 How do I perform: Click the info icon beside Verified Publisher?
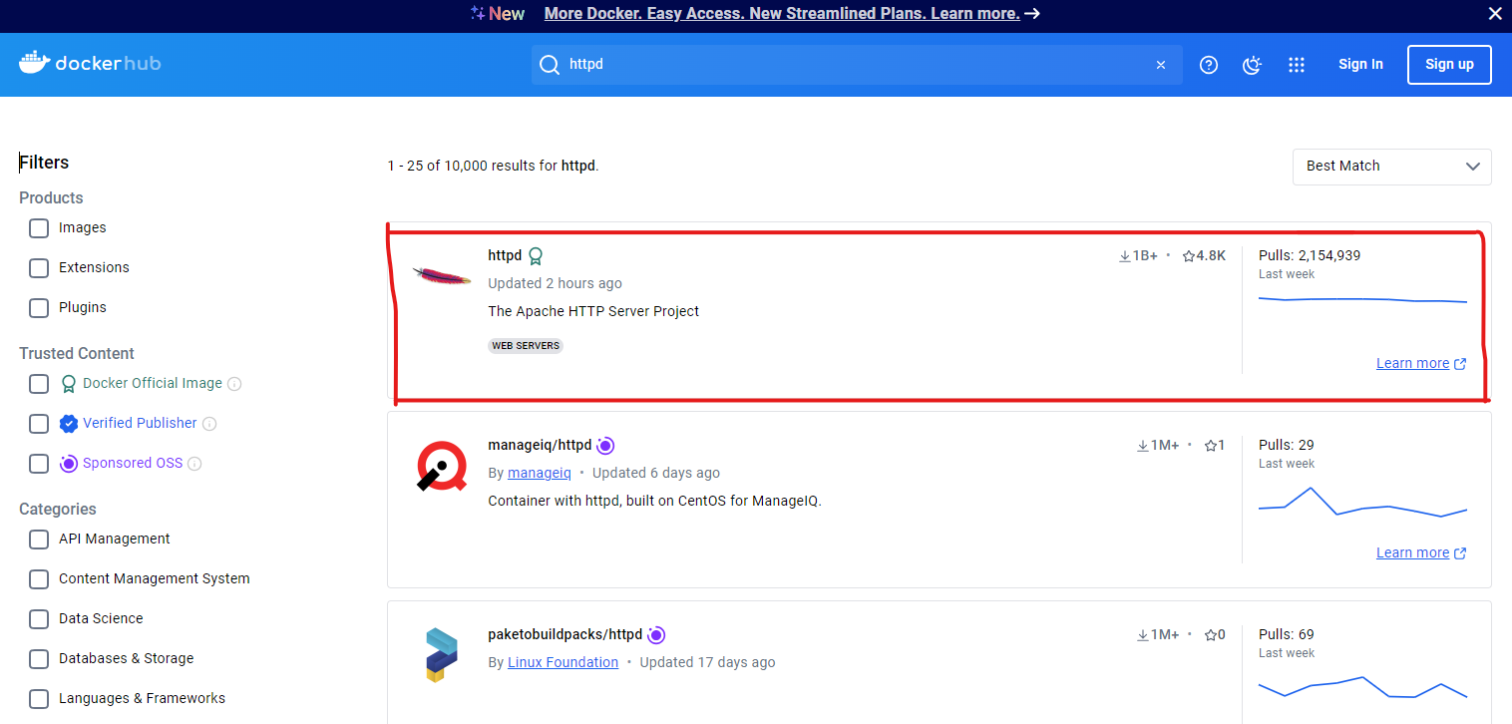coord(209,424)
